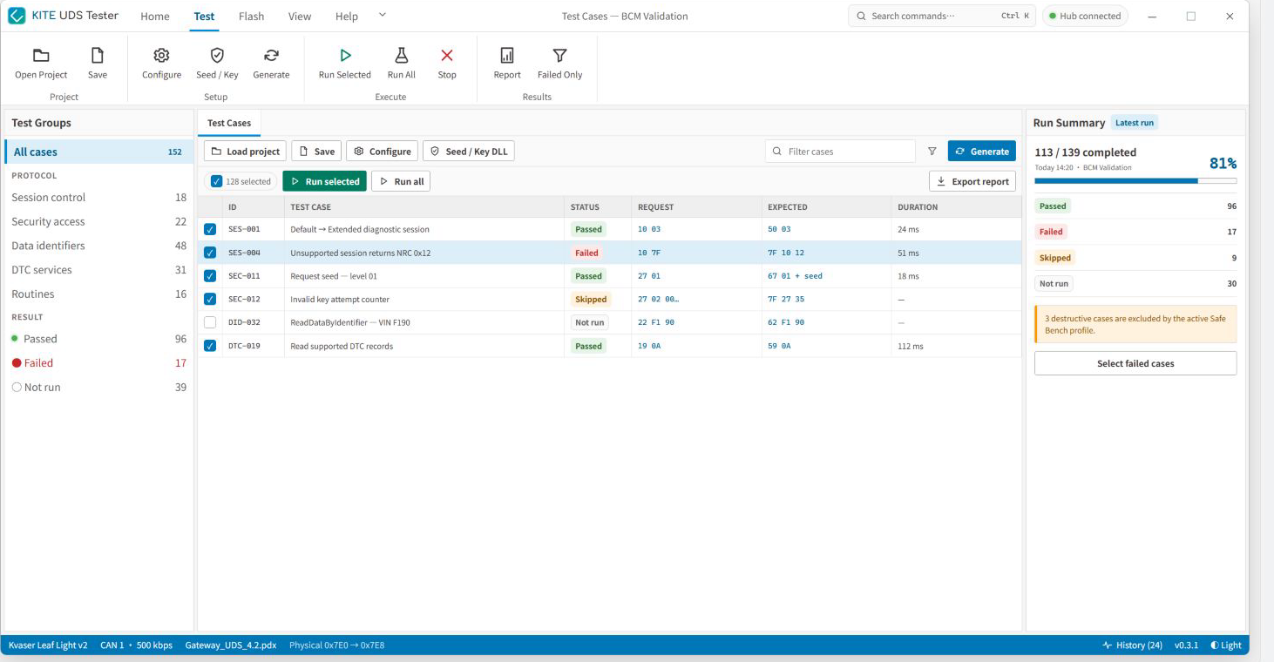Select the Test ribbon tab
The image size is (1274, 662).
[204, 17]
